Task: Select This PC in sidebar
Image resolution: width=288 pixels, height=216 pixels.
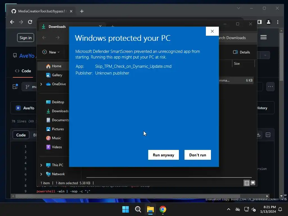Action: pyautogui.click(x=57, y=165)
